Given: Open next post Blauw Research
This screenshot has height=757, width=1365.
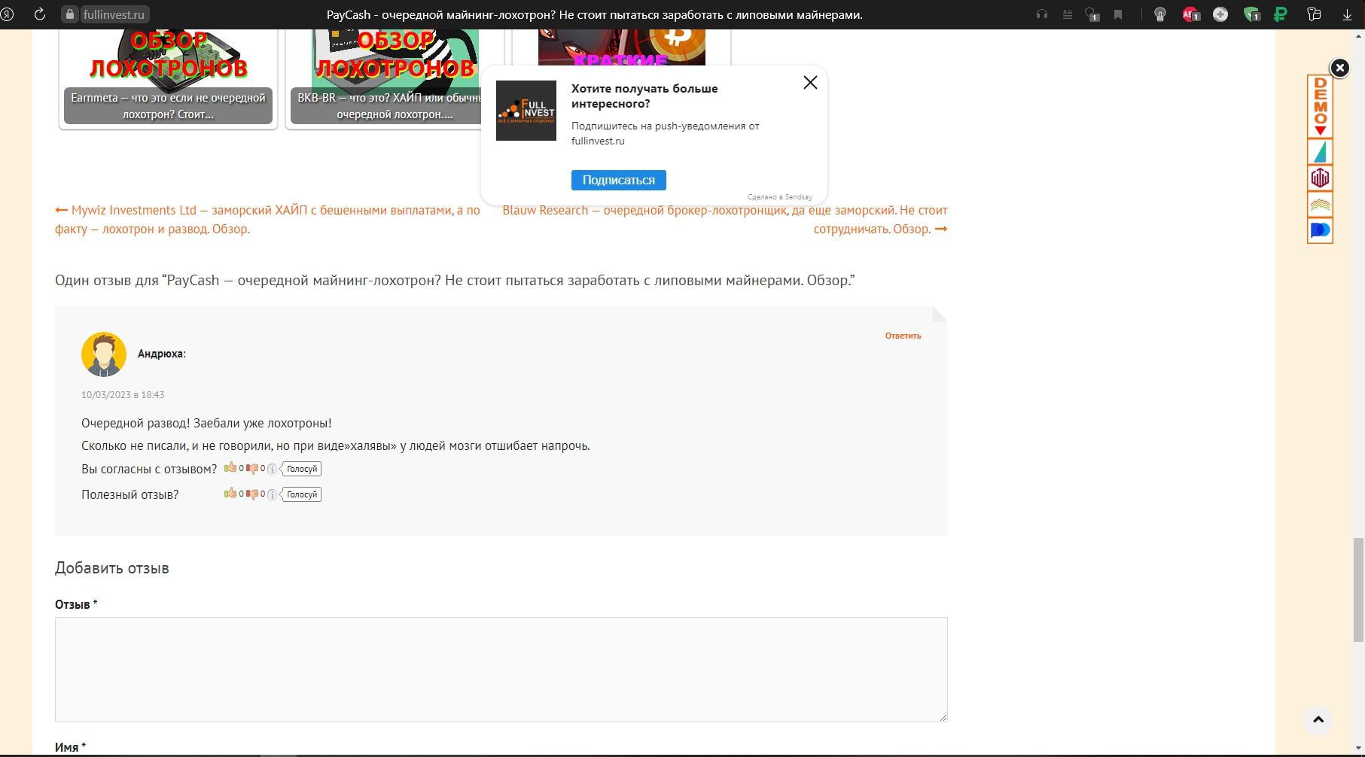Looking at the screenshot, I should pyautogui.click(x=725, y=220).
